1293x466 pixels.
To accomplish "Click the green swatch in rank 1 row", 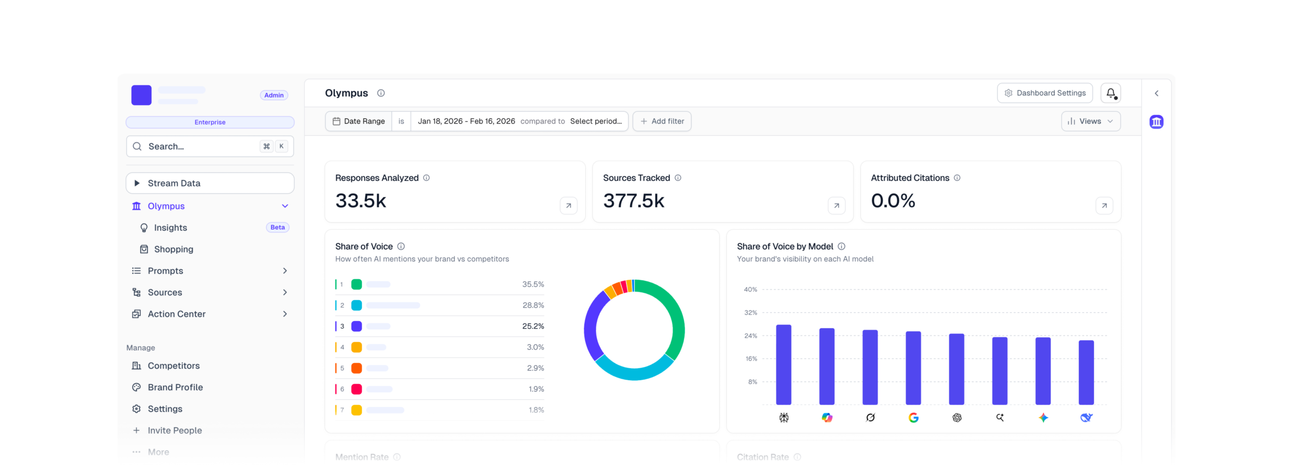I will [x=356, y=284].
